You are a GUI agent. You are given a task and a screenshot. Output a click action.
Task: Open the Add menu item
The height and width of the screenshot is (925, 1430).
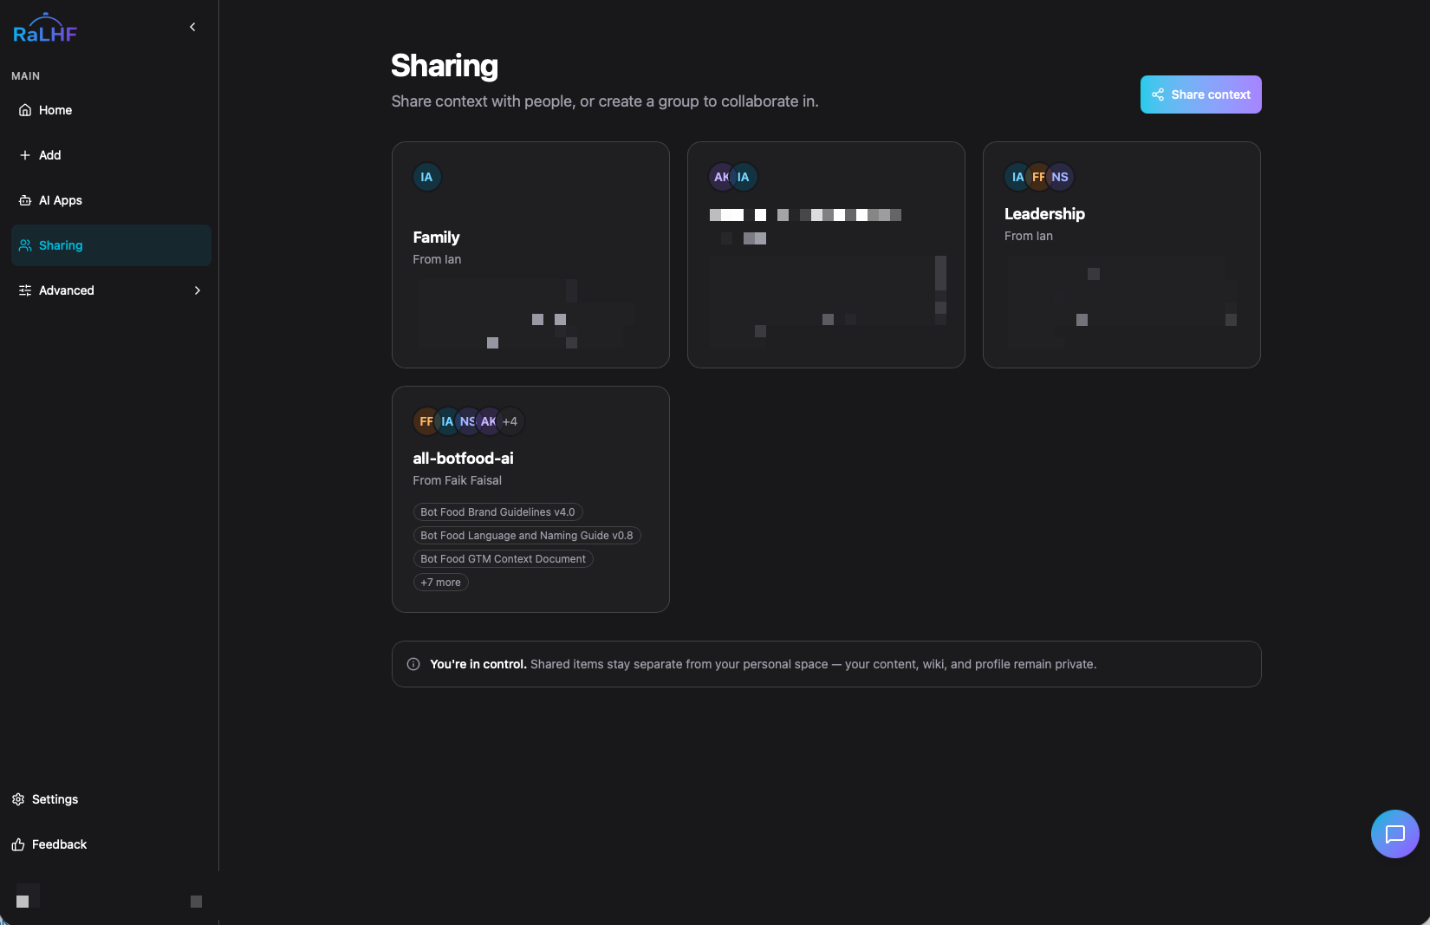pyautogui.click(x=111, y=155)
